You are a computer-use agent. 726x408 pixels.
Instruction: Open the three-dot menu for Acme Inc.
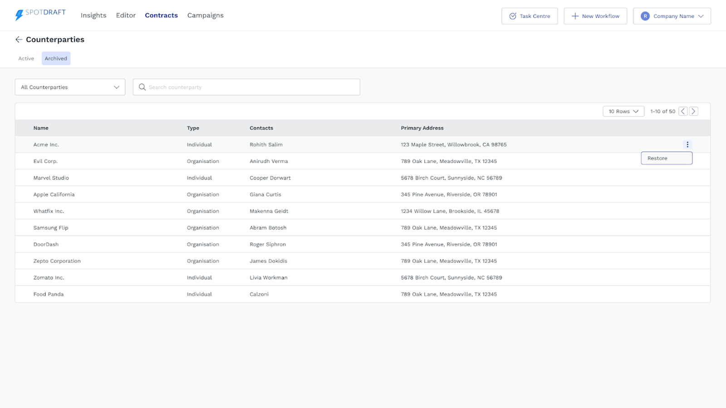click(687, 145)
